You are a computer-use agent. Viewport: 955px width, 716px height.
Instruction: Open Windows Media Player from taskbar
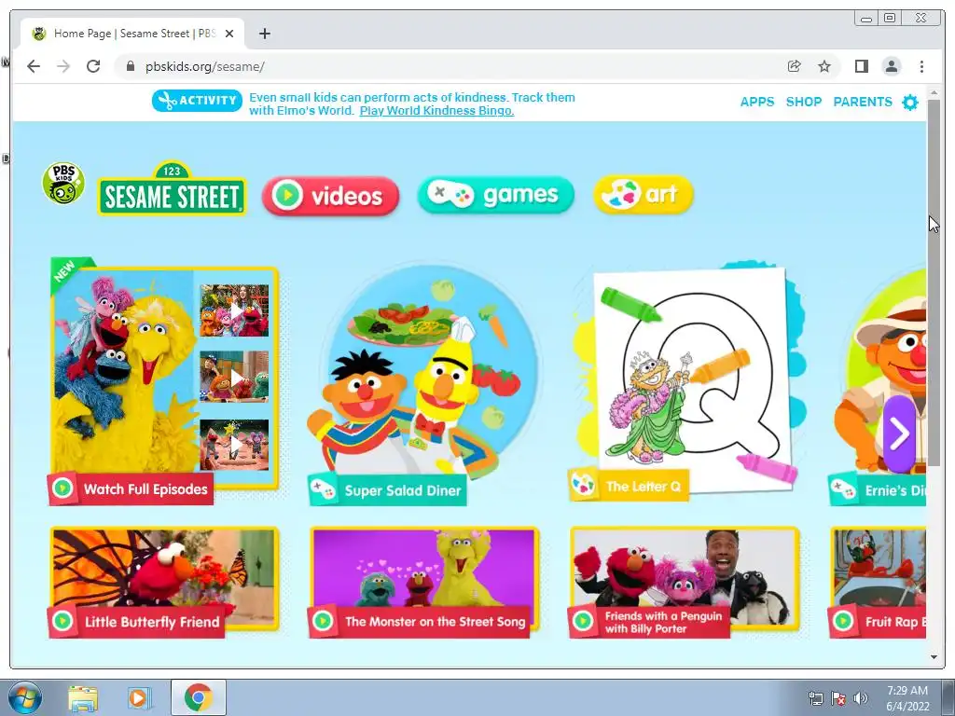pos(140,697)
